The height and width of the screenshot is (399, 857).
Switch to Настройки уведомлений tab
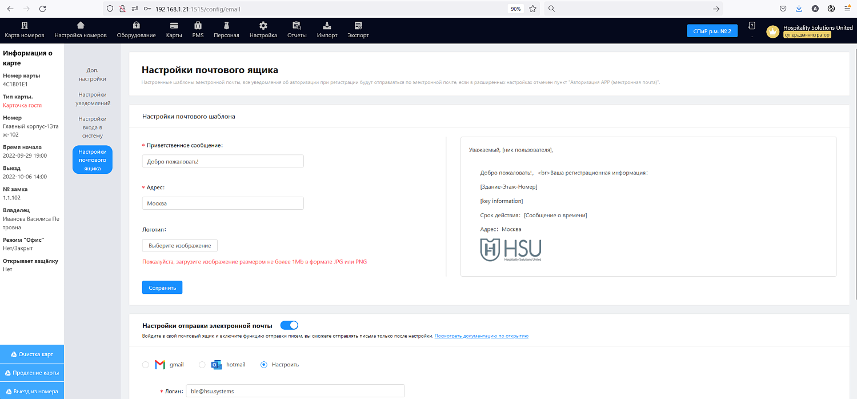coord(92,98)
